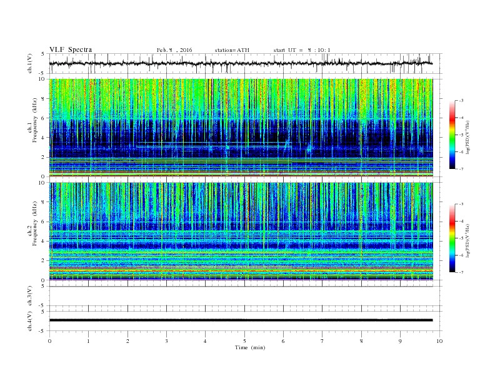This screenshot has height=383, width=495.
Task: Click time axis tick label '2'
Action: [127, 341]
